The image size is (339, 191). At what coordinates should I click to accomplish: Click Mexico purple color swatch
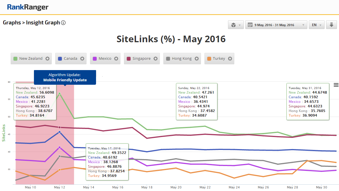95,59
